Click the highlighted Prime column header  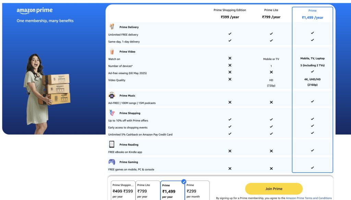[x=312, y=11]
